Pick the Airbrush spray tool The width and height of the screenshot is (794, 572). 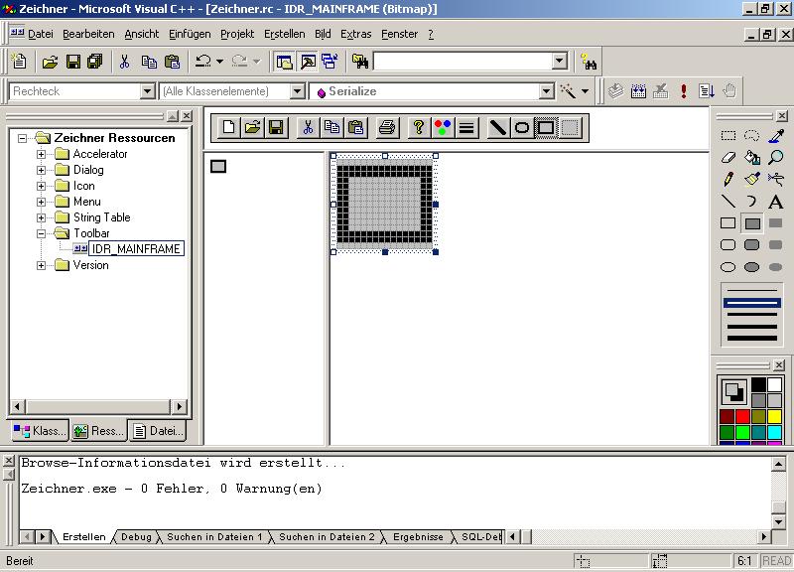pos(776,180)
